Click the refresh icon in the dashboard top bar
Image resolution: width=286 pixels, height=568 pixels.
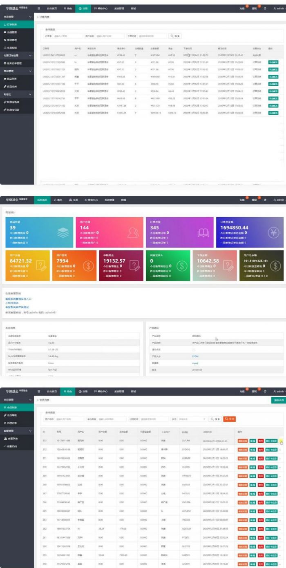click(x=265, y=200)
